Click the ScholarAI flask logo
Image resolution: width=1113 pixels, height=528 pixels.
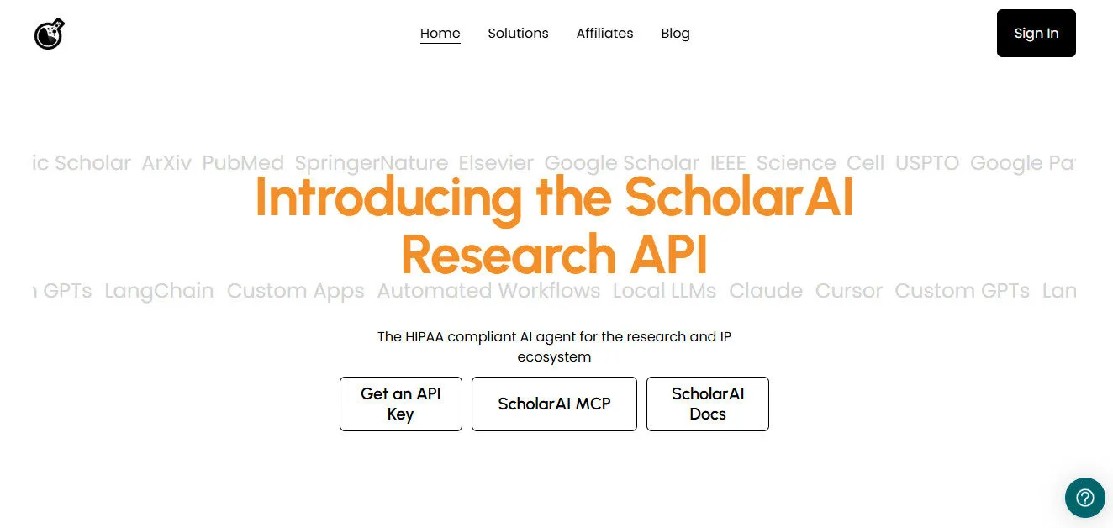click(50, 34)
